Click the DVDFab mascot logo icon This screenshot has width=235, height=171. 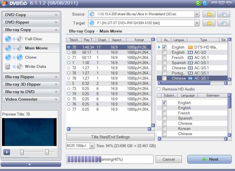[x=4, y=3]
